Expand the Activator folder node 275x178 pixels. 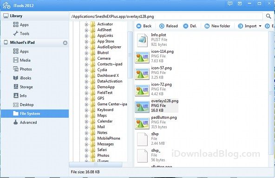pyautogui.click(x=86, y=25)
